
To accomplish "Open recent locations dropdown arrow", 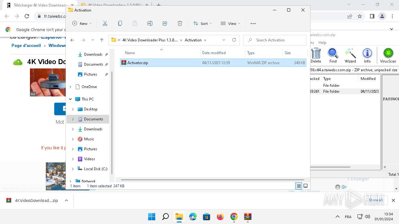I will (x=93, y=40).
